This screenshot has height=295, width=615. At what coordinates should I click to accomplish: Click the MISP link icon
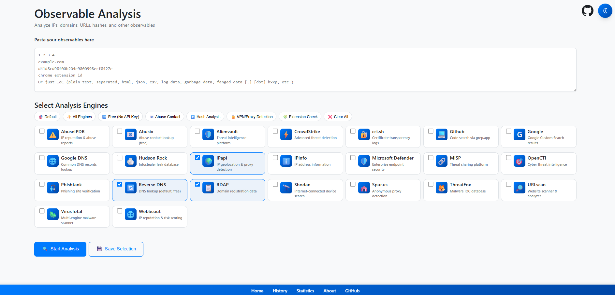pos(442,161)
